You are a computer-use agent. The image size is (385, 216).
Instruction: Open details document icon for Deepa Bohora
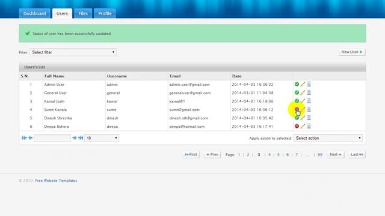[309, 126]
